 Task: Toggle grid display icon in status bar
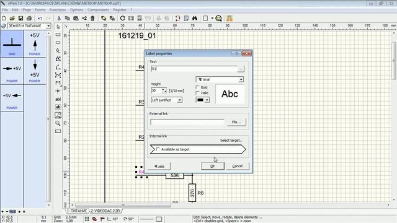87,219
